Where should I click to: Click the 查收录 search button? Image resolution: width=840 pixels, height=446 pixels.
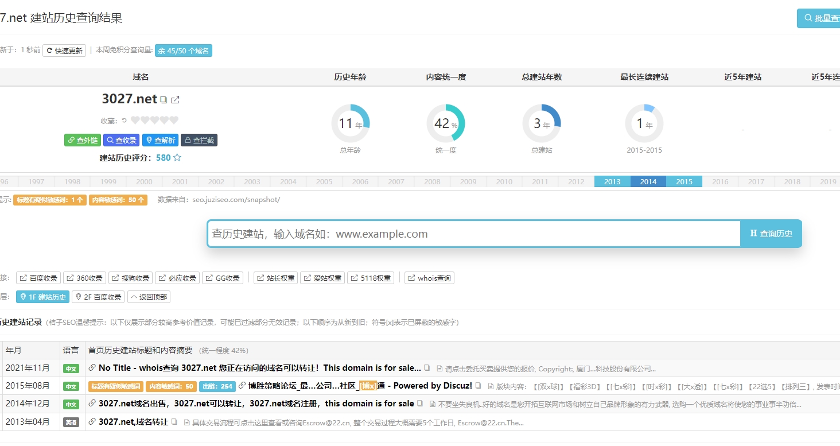122,140
